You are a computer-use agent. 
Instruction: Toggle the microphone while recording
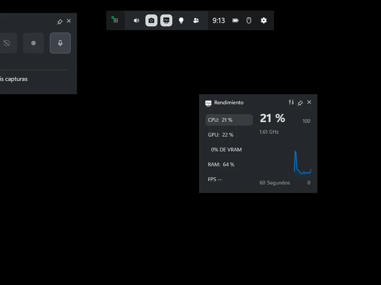point(60,43)
